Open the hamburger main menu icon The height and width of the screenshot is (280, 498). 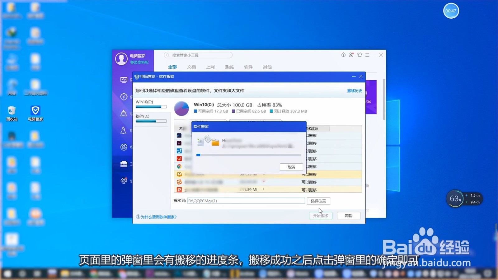point(367,55)
